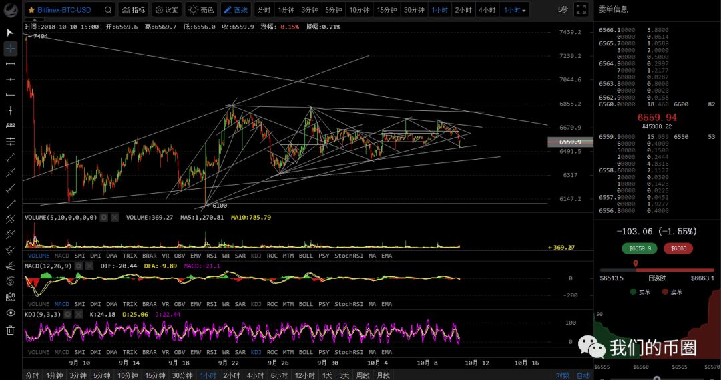Switch the MACD panel to StochRSI indicator
721x380 pixels.
point(348,304)
